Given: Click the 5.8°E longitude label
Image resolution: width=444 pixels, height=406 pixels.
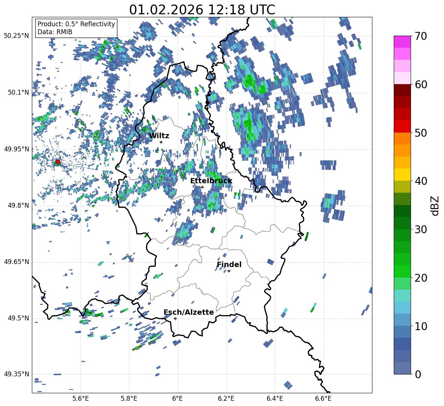Looking at the screenshot, I should click(x=129, y=398).
